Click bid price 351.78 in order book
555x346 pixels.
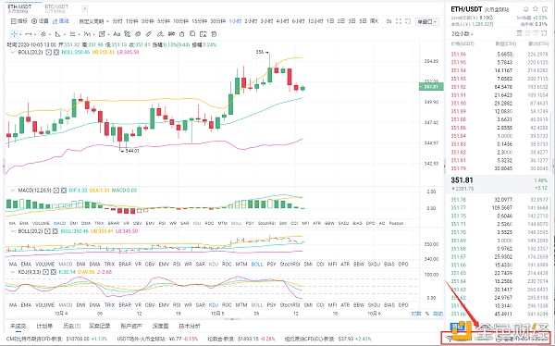click(459, 200)
